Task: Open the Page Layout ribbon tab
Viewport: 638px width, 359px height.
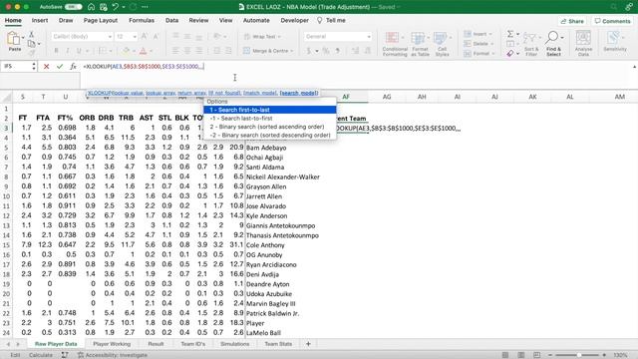Action: (100, 20)
